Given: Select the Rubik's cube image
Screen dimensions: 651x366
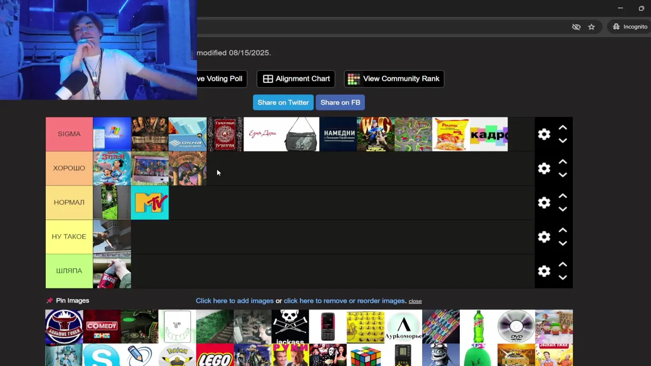Looking at the screenshot, I should tap(365, 355).
